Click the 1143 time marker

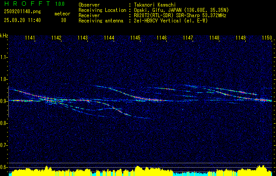coord(83,38)
